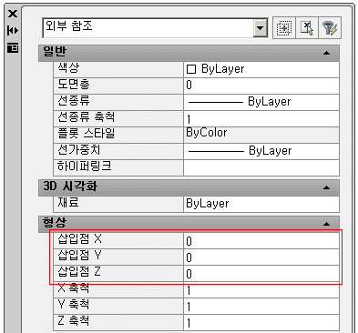Select the 선가중치 ByLayer value
The image size is (358, 333).
(261, 151)
